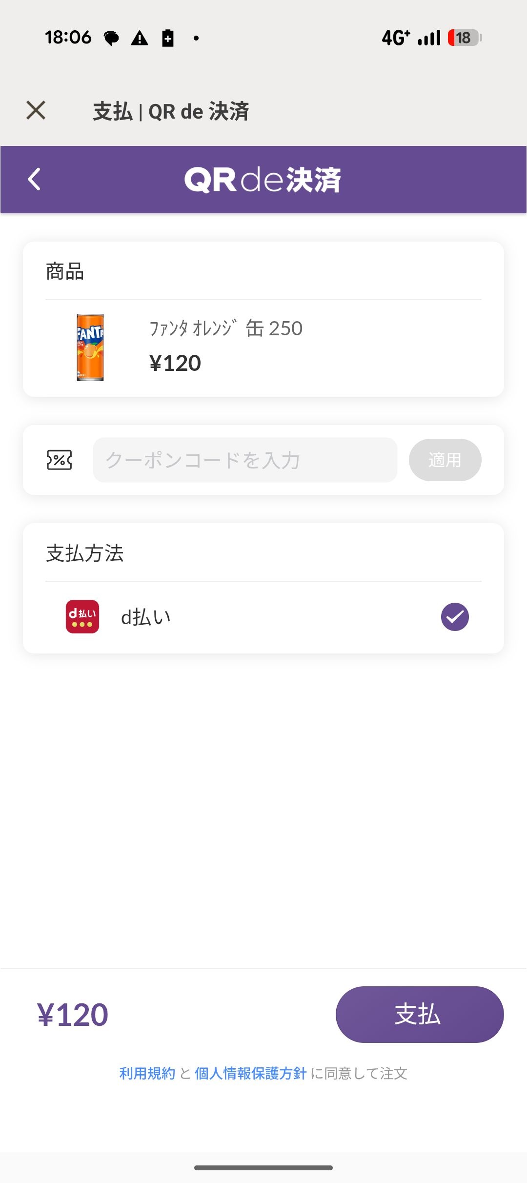The image size is (527, 1183).
Task: Go back using the purple header chevron
Action: (34, 179)
